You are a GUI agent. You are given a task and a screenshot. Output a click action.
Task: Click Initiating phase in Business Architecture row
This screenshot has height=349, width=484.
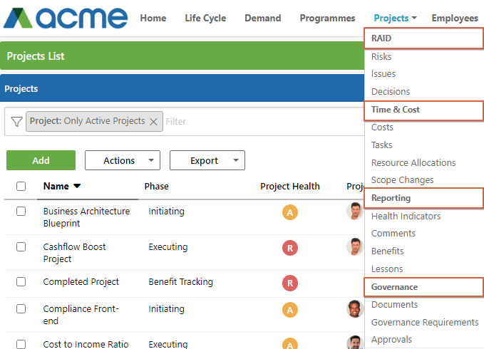pos(166,212)
